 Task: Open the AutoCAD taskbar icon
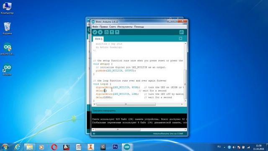tap(66, 147)
